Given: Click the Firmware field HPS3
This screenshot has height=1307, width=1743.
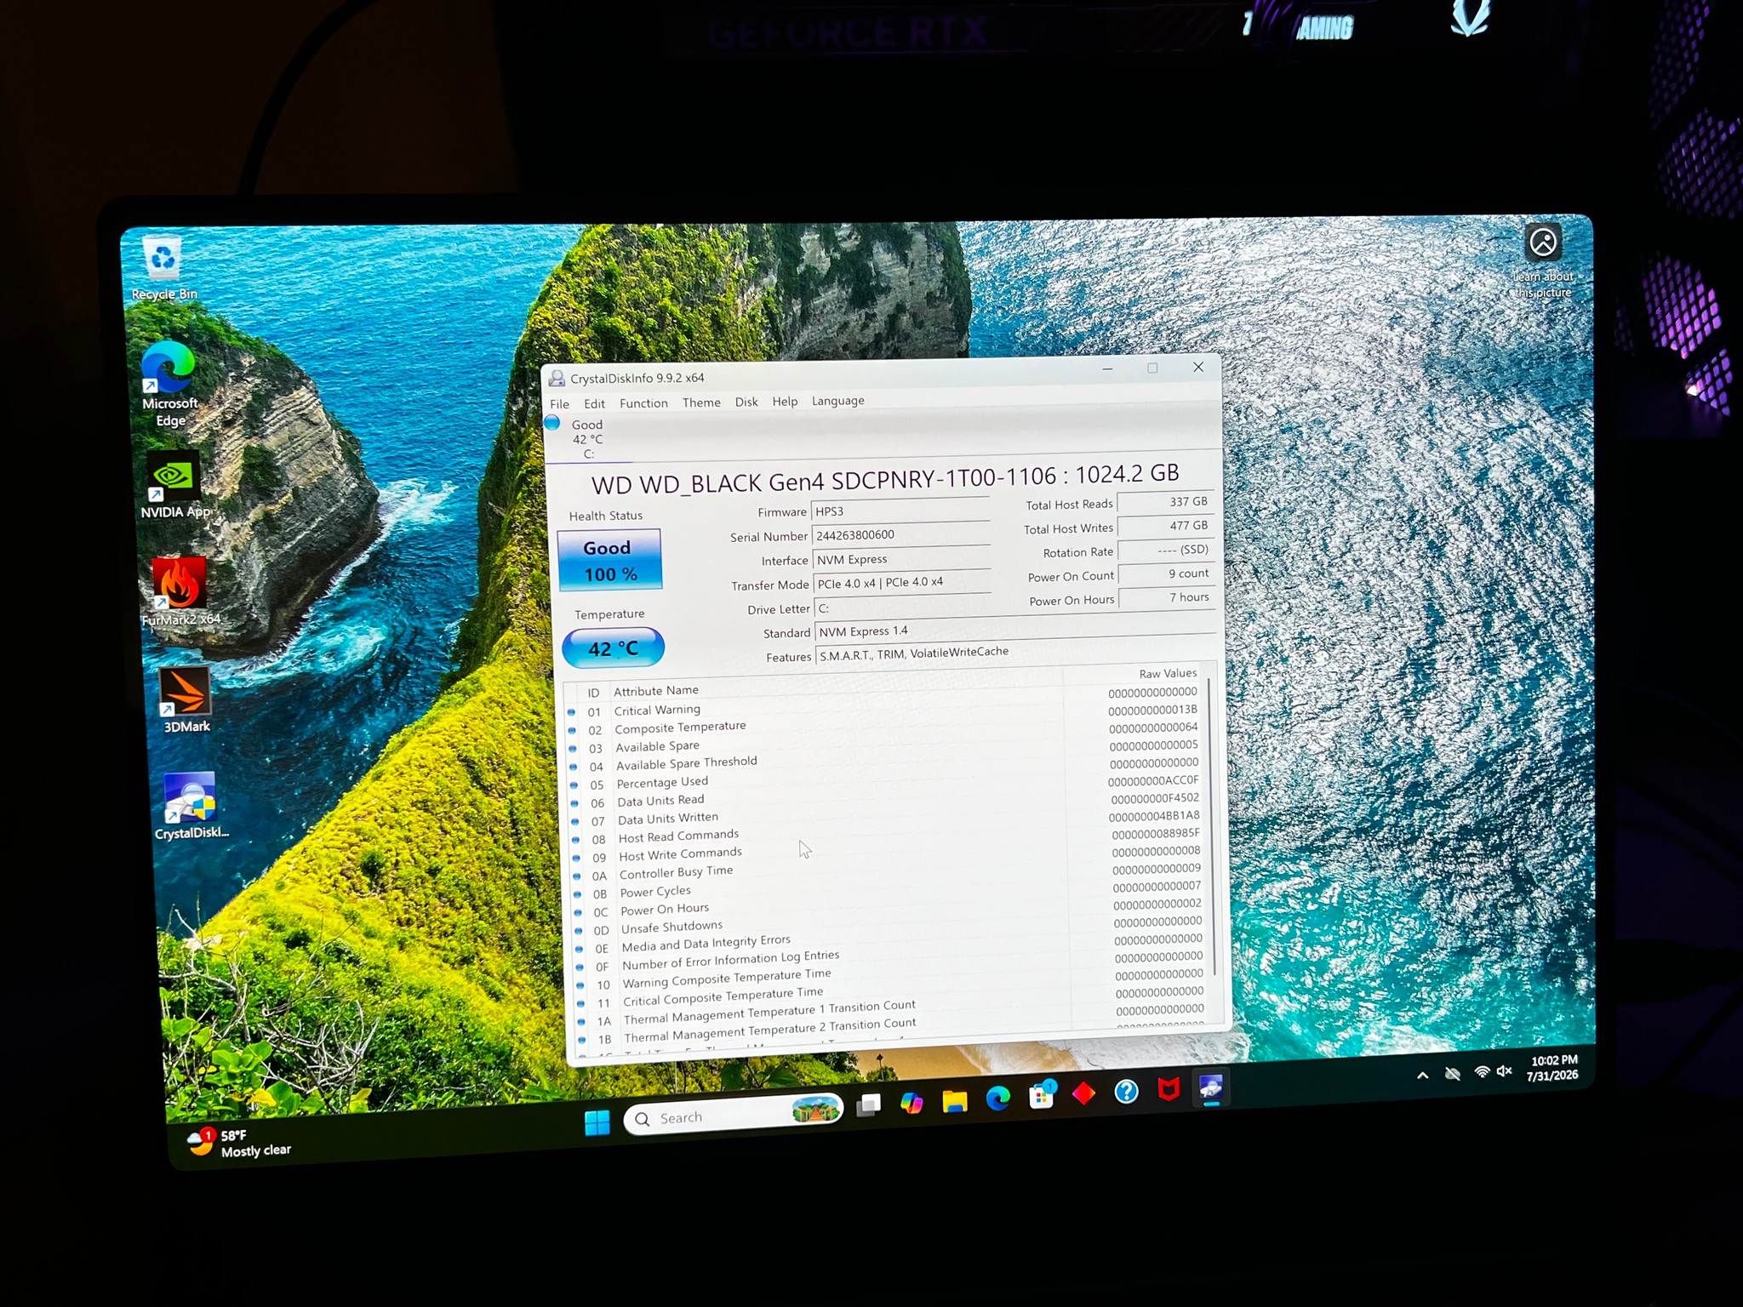Looking at the screenshot, I should [900, 511].
